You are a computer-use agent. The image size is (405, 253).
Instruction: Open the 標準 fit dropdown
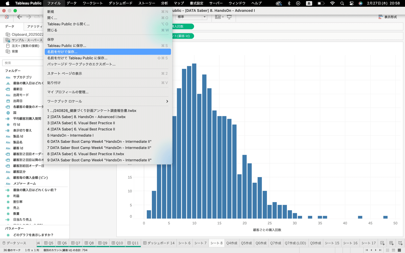click(x=205, y=17)
